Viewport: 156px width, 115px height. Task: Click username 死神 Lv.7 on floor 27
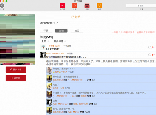tap(60, 72)
